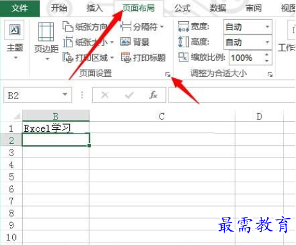Open 纸张大小 paper size options
The height and width of the screenshot is (245, 296).
(88, 42)
